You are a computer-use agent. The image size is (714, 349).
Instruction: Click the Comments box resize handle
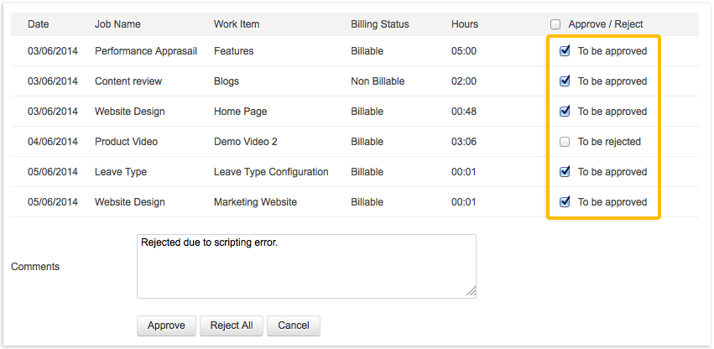click(471, 292)
